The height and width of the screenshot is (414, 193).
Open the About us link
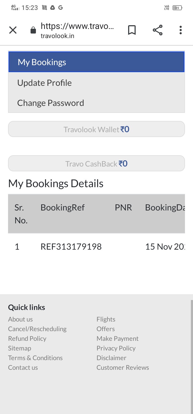20,319
